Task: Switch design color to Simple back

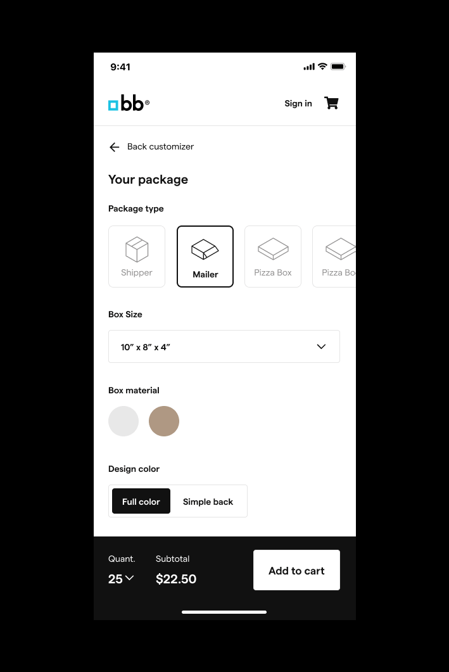Action: point(208,502)
